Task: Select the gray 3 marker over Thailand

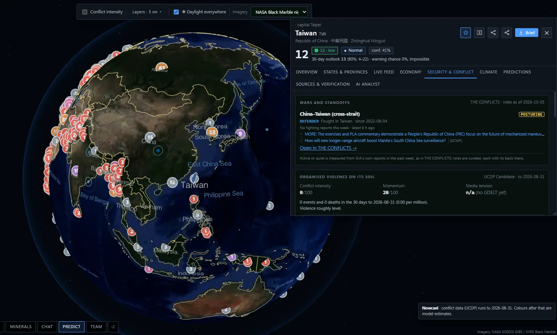Action: (127, 202)
